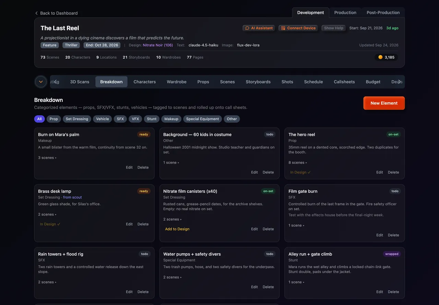This screenshot has height=305, width=439.
Task: Click the on-set badge on Nitrate film canisters
Action: click(268, 191)
